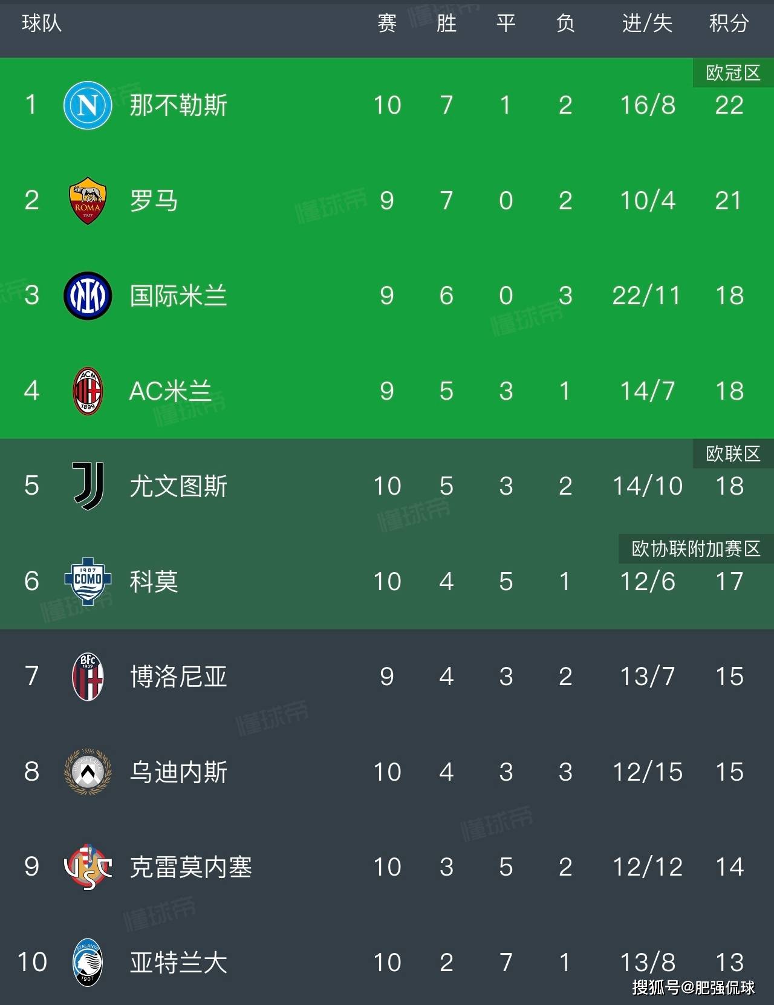The height and width of the screenshot is (1005, 774).
Task: Click the 积分 points column header
Action: point(729,24)
